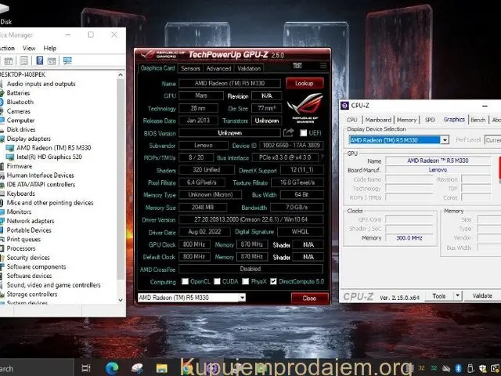501x376 pixels.
Task: Click the Device Manager vertical scrollbar
Action: tap(121, 188)
